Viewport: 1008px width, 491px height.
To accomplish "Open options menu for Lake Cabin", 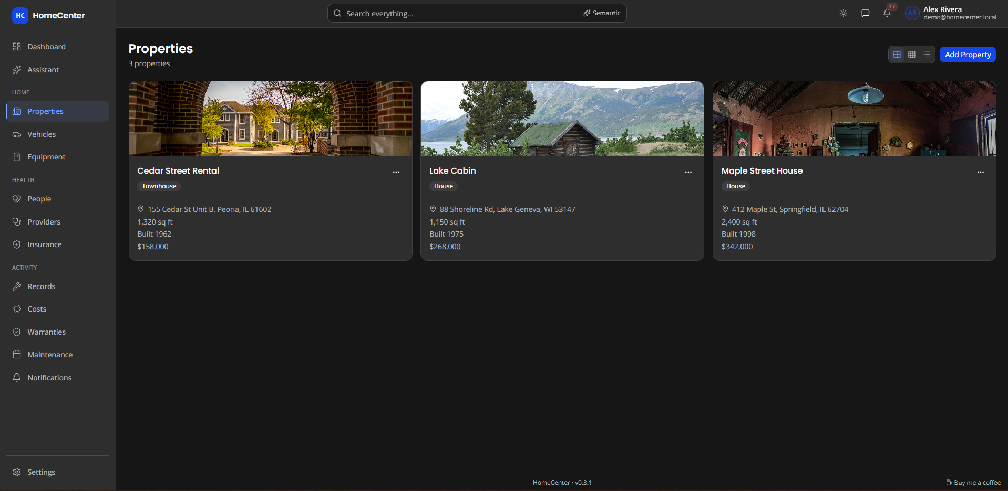I will [x=688, y=172].
